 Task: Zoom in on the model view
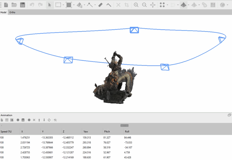(x=136, y=5)
